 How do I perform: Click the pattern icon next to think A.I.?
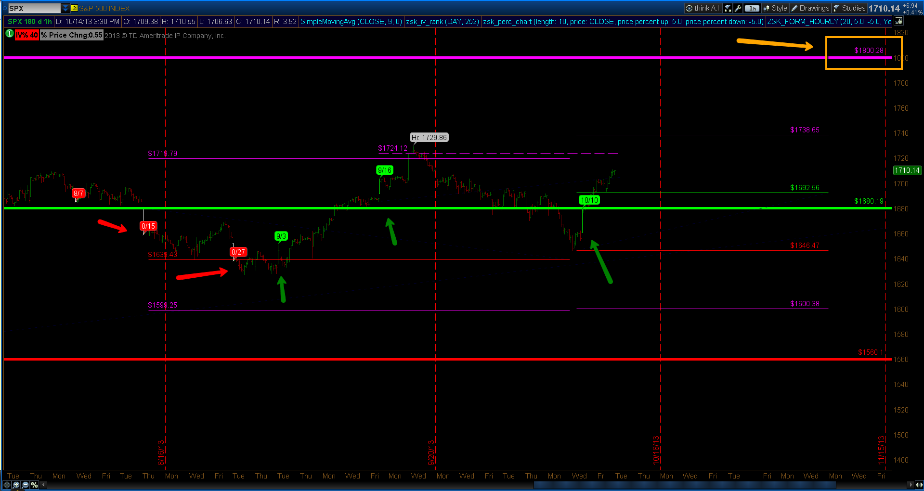point(727,8)
